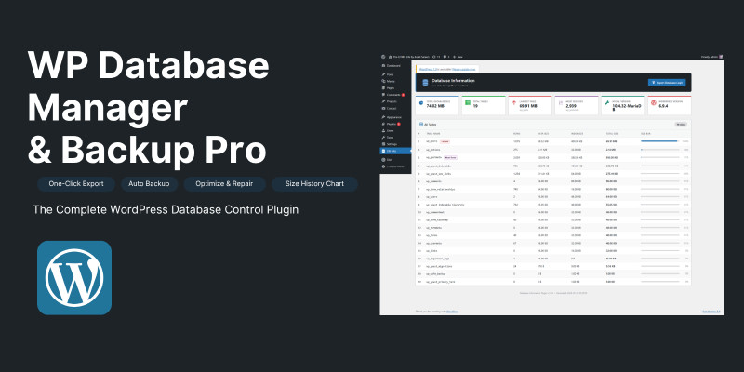Viewport: 744px width, 372px height.
Task: Click the size bar in the first table row
Action: [x=659, y=141]
